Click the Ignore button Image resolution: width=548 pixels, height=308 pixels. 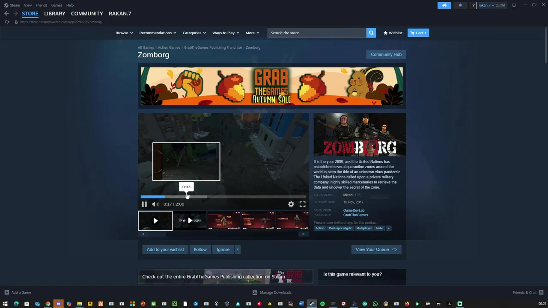[223, 249]
